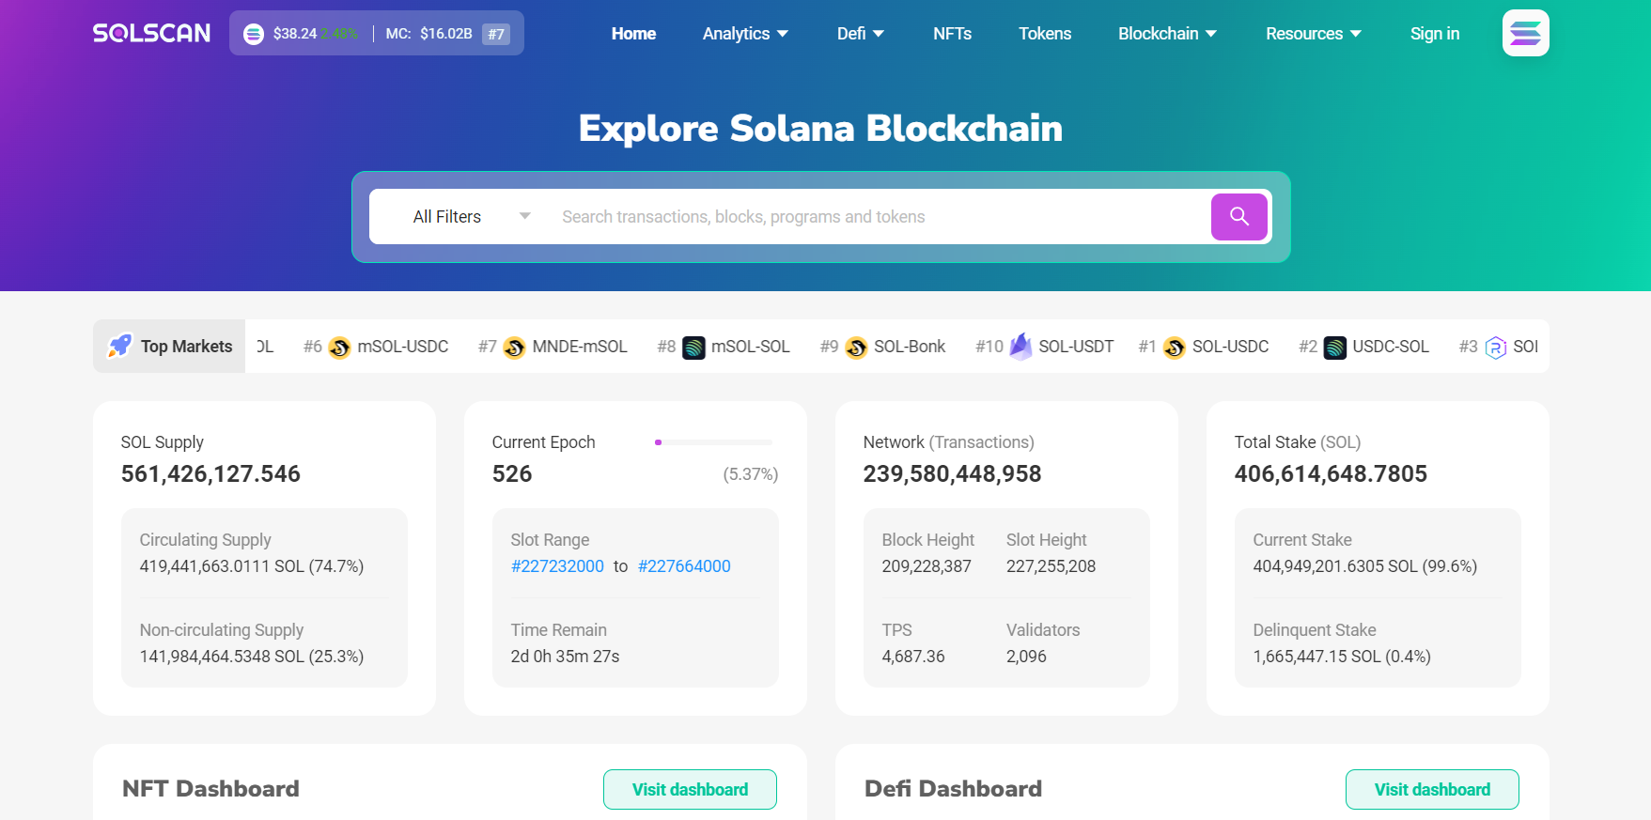This screenshot has width=1651, height=820.
Task: Click the Explore Solana Blockchain heading
Action: coord(820,129)
